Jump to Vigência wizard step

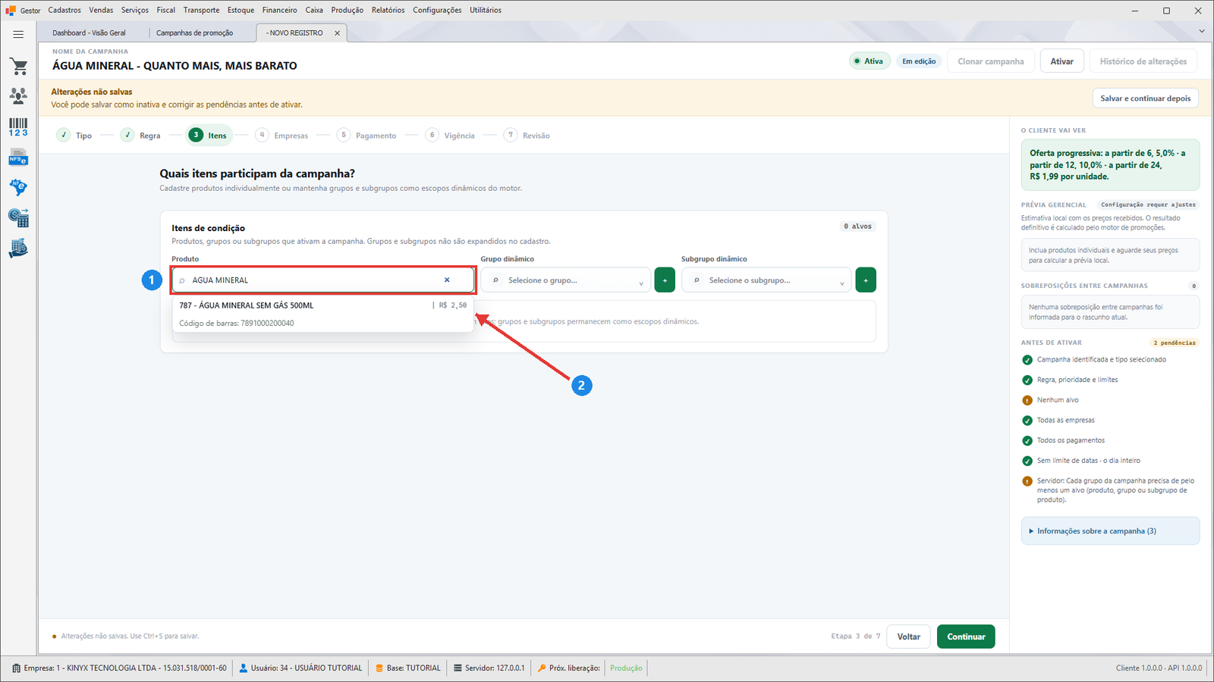(451, 135)
